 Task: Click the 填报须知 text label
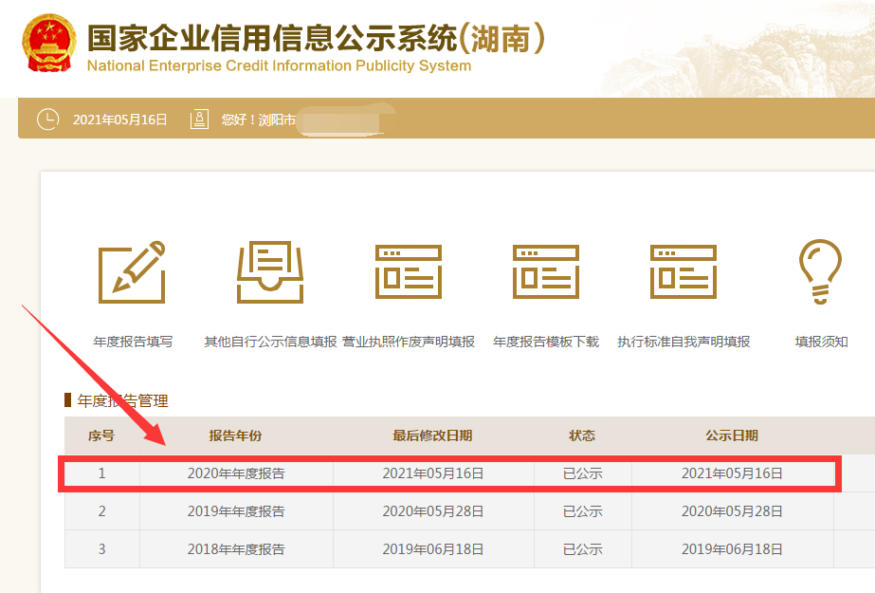pyautogui.click(x=821, y=342)
